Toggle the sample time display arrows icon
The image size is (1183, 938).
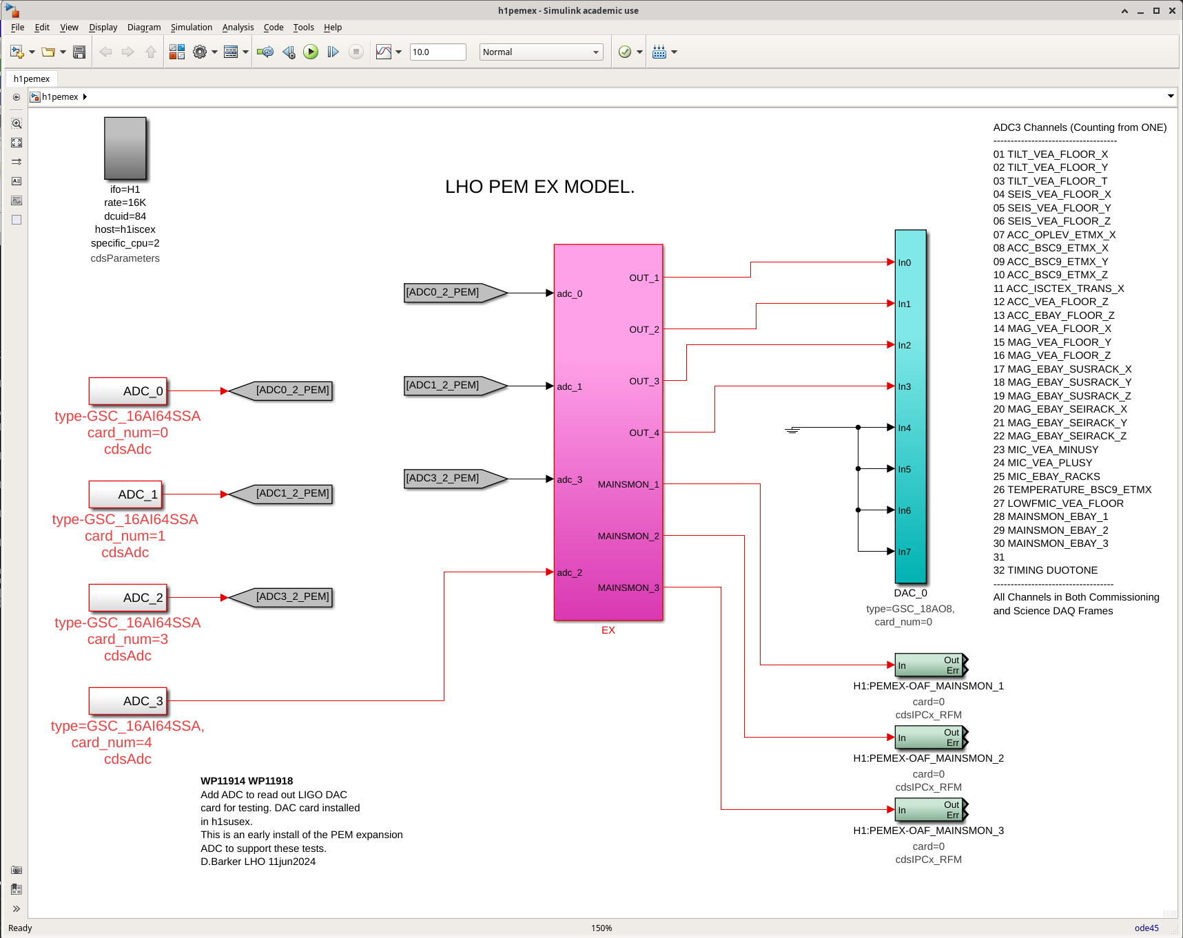pyautogui.click(x=17, y=162)
